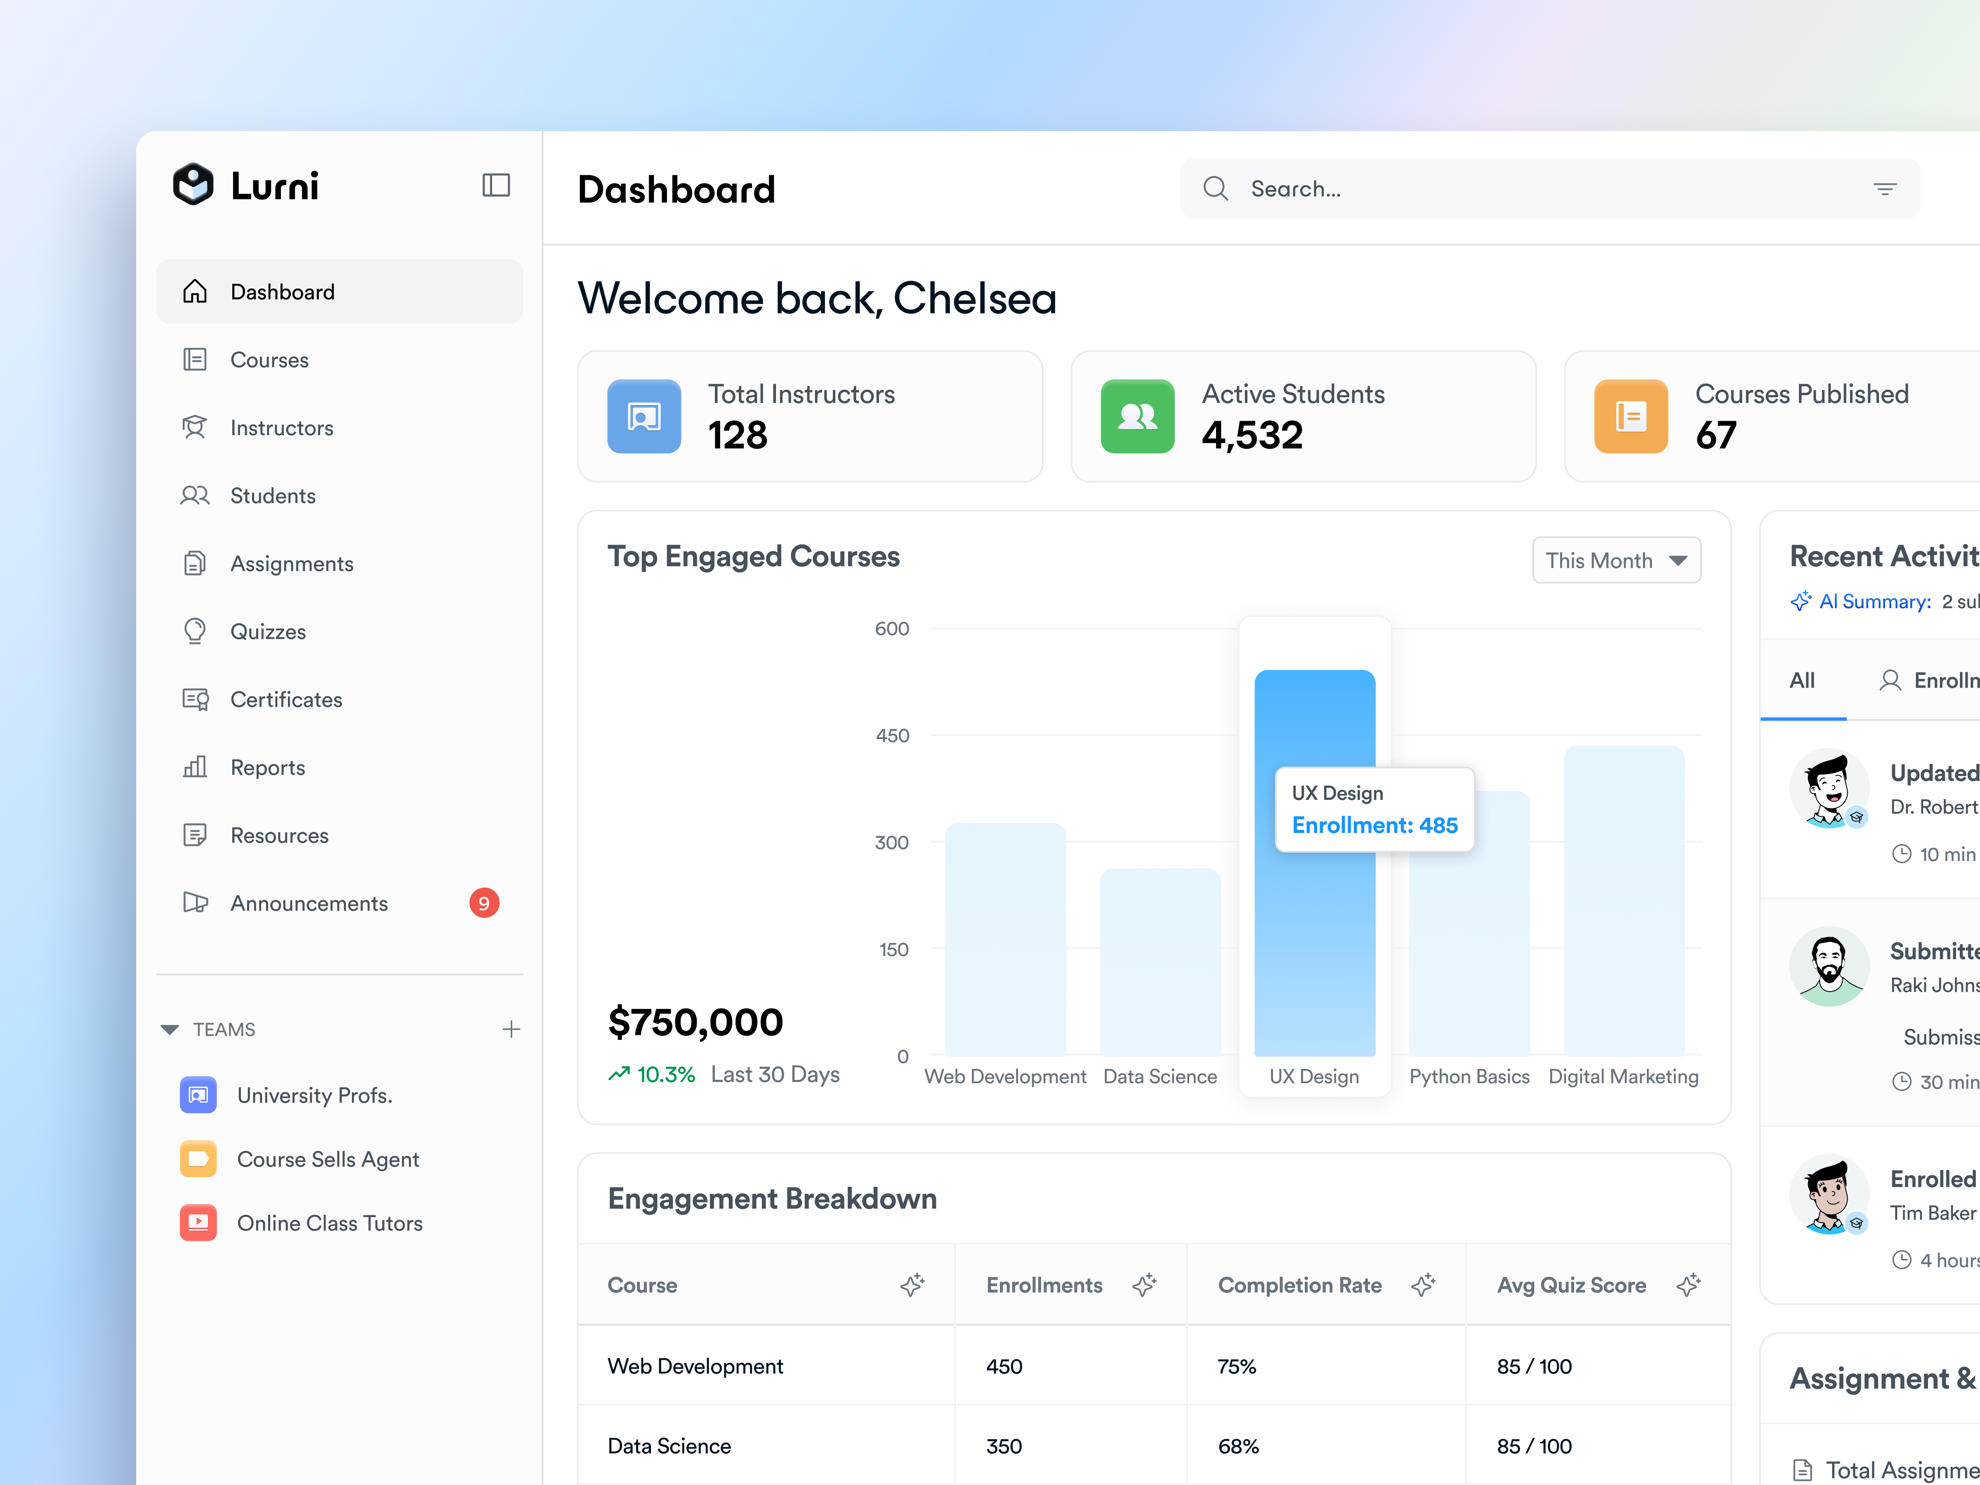
Task: Switch to the All tab in Recent Activity
Action: [x=1803, y=680]
